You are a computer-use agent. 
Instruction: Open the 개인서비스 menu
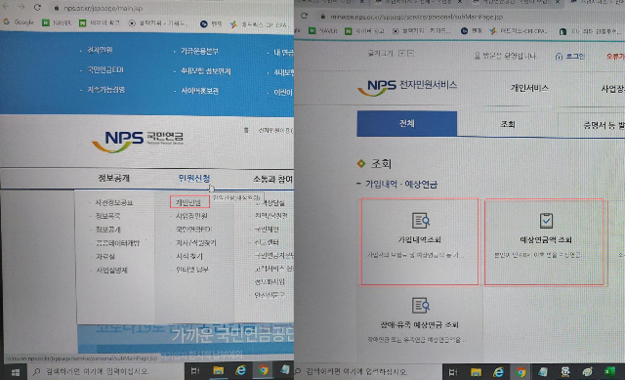pyautogui.click(x=529, y=88)
